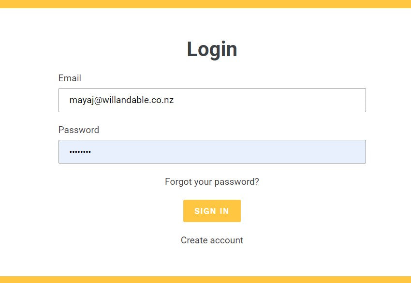Open the Forgot your password link

coord(212,182)
